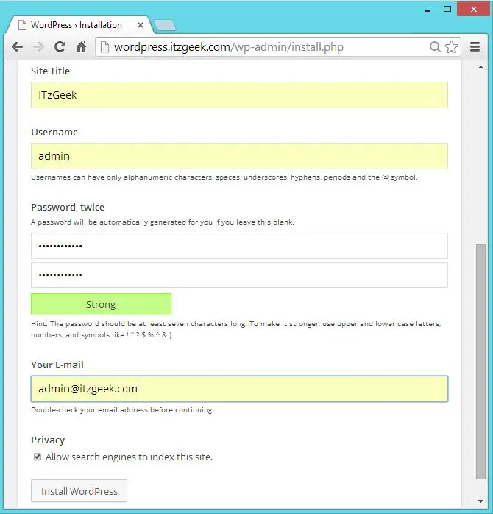Uncheck Allow search engines to index this site
Screen dimensions: 493x514
point(38,457)
